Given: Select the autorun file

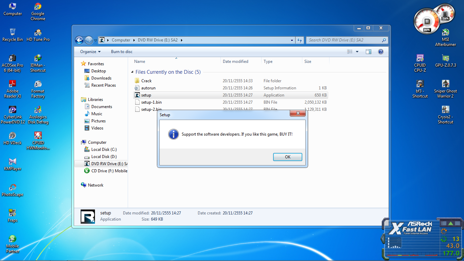Looking at the screenshot, I should [x=231, y=88].
